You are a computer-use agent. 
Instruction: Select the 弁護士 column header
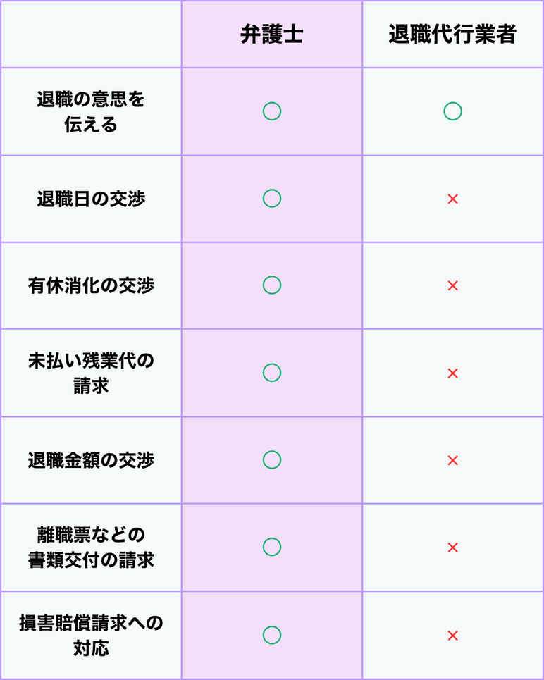[x=272, y=35]
